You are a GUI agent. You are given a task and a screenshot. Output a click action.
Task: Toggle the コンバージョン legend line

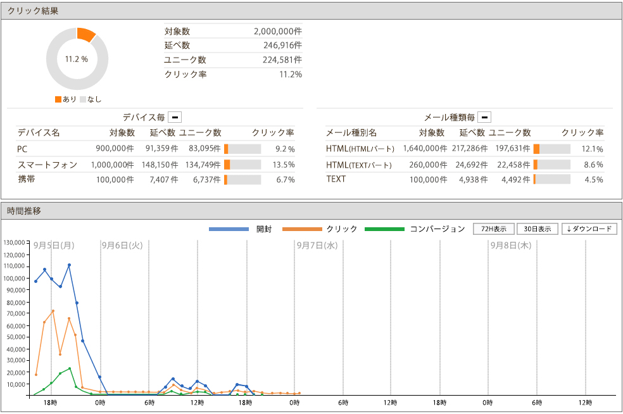[x=384, y=229]
